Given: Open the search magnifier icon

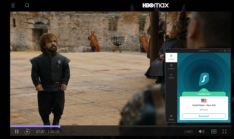Looking at the screenshot, I should point(27,5).
